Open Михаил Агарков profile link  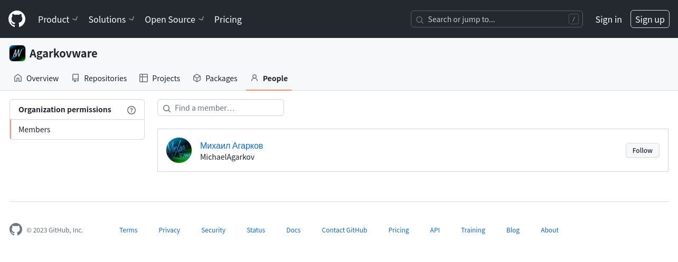coord(231,145)
